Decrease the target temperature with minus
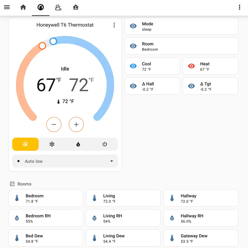Image resolution: width=248 pixels, height=248 pixels. pyautogui.click(x=54, y=125)
